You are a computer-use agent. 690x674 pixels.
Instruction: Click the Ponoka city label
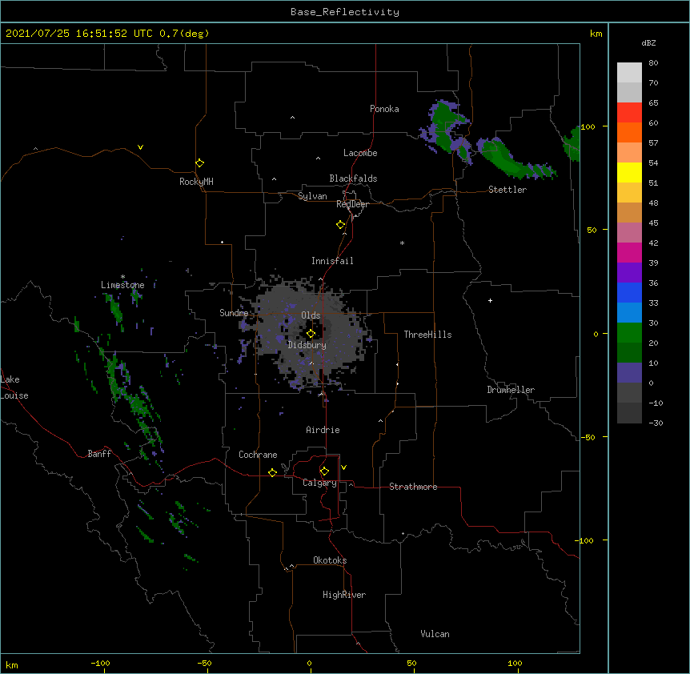tap(384, 109)
